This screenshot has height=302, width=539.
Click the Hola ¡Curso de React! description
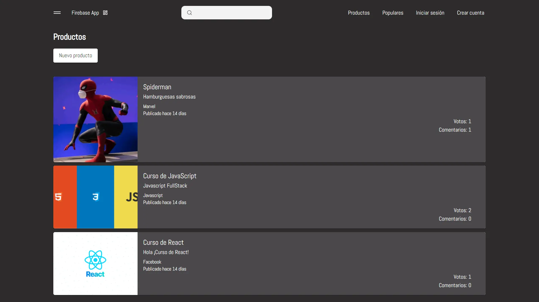pyautogui.click(x=166, y=252)
